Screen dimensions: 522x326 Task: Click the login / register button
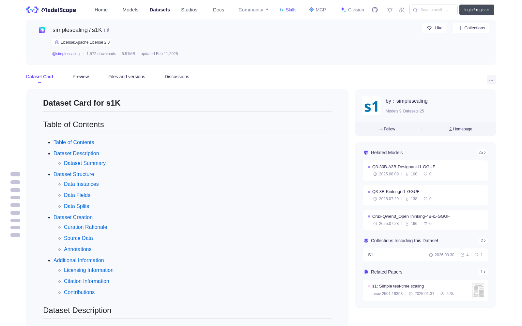(477, 10)
